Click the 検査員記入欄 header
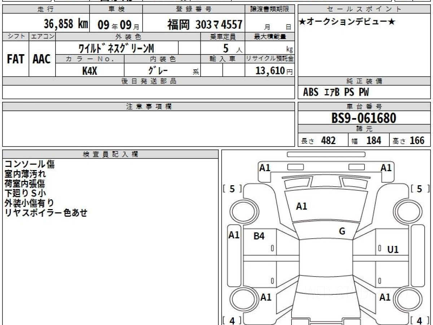The height and width of the screenshot is (325, 433). (x=110, y=154)
